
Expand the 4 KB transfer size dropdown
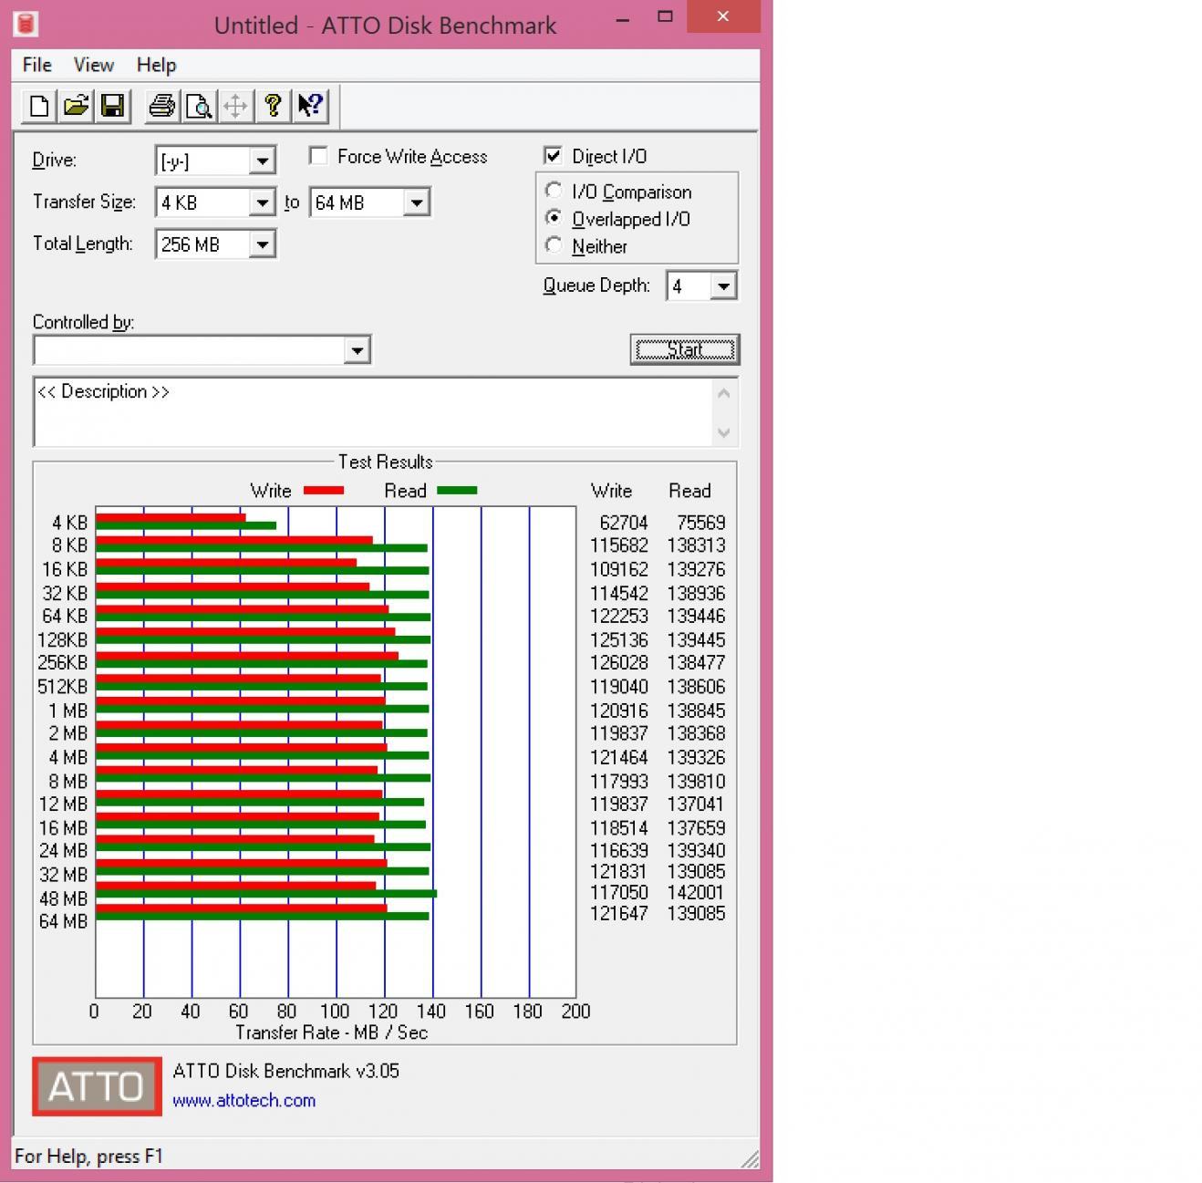pos(262,202)
